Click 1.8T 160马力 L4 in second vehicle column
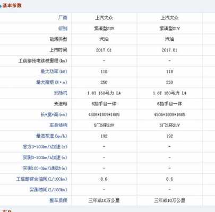This screenshot has width=215, height=212. click(x=169, y=93)
